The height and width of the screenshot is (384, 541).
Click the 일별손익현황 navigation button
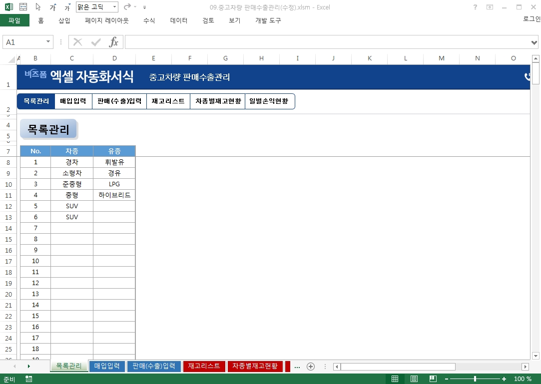pos(269,101)
